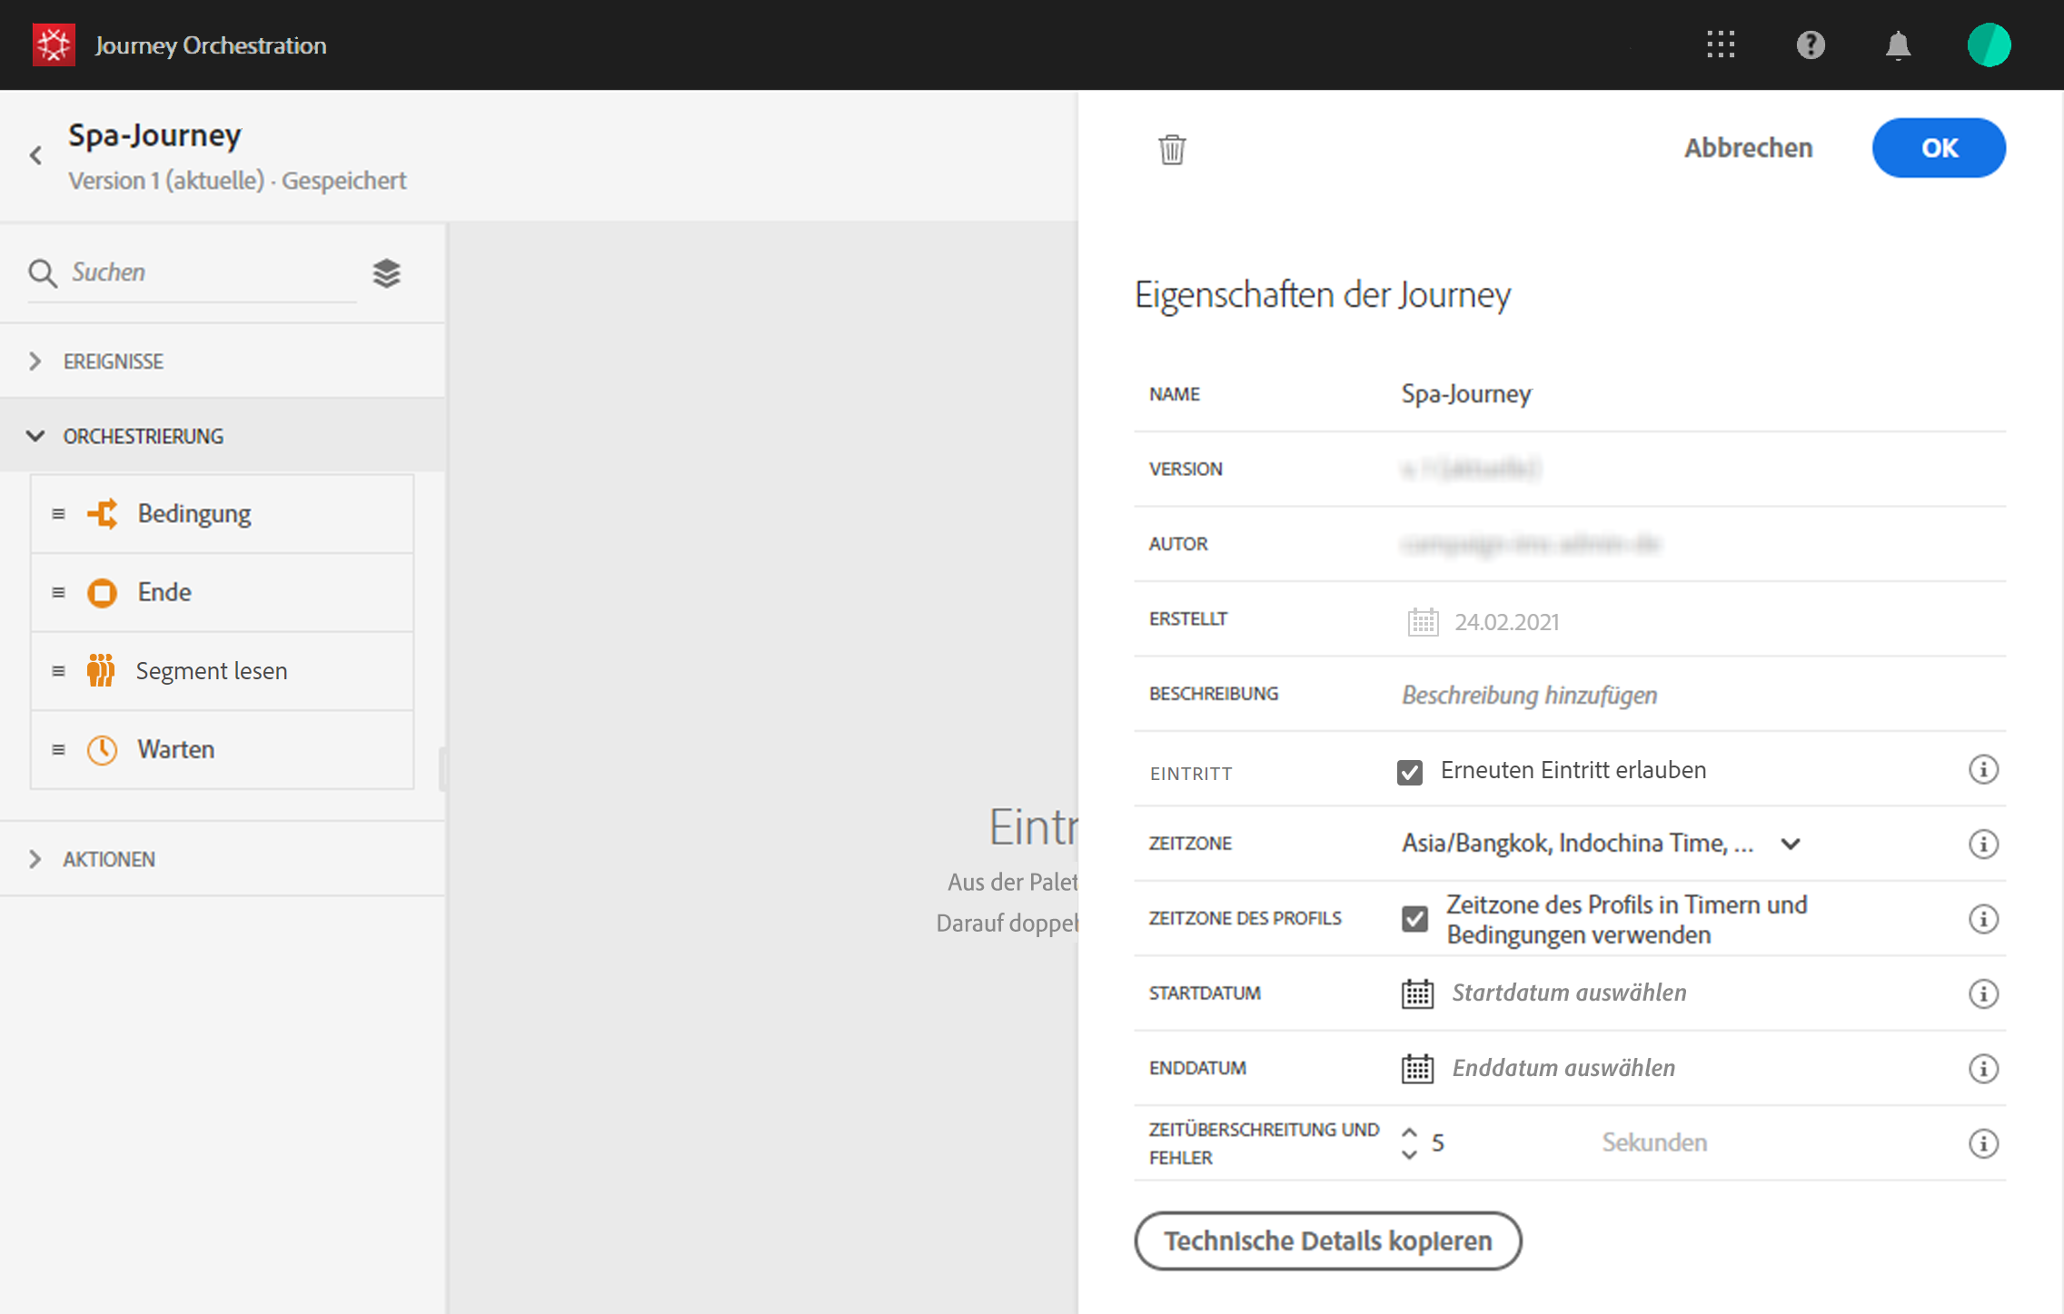Click the Abbrechen button
Viewport: 2064px width, 1314px height.
coord(1748,148)
